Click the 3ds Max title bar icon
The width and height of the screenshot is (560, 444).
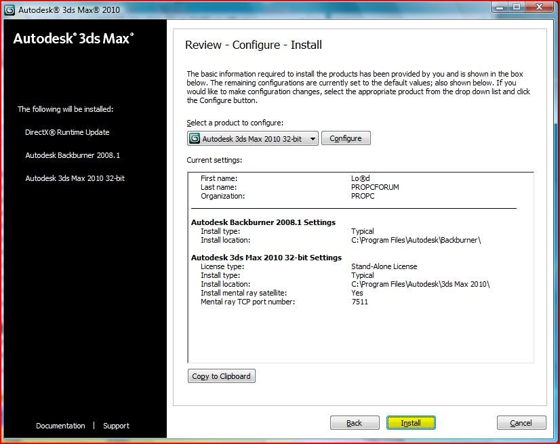click(9, 10)
